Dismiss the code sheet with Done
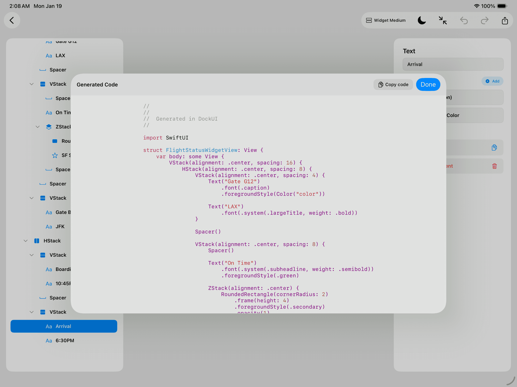 [x=428, y=84]
